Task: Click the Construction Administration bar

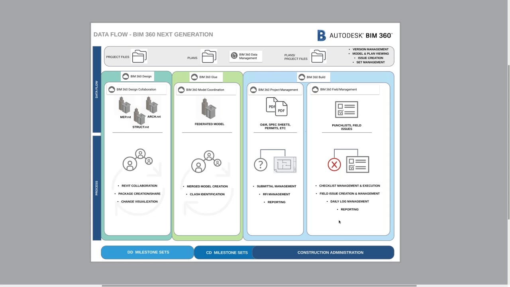Action: (x=323, y=252)
